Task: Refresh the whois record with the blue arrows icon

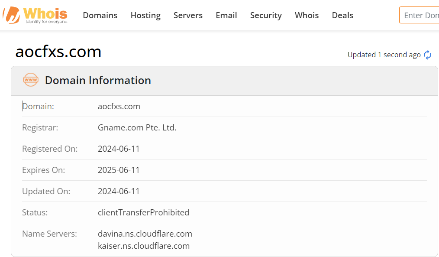Action: coord(427,55)
